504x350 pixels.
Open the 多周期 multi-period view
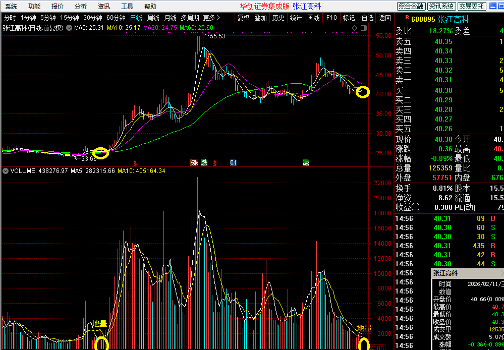click(x=190, y=18)
